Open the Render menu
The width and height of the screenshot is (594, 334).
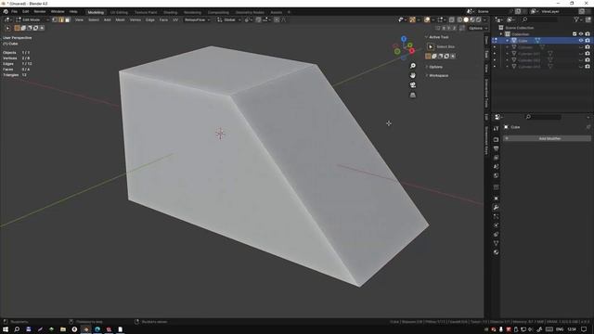[x=39, y=12]
